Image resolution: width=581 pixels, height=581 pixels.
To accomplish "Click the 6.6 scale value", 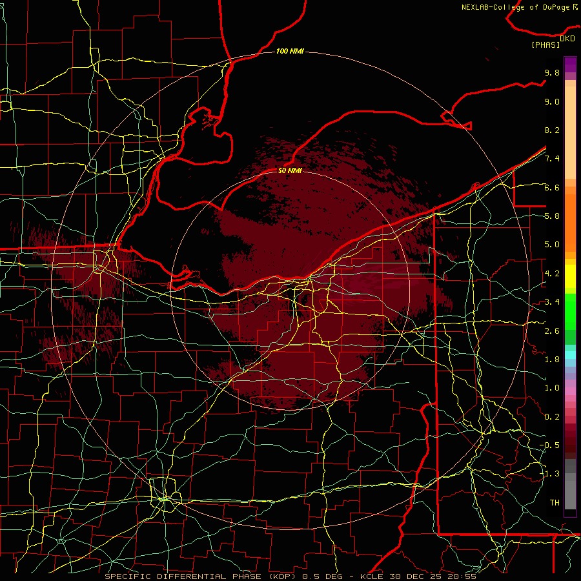I will [552, 188].
